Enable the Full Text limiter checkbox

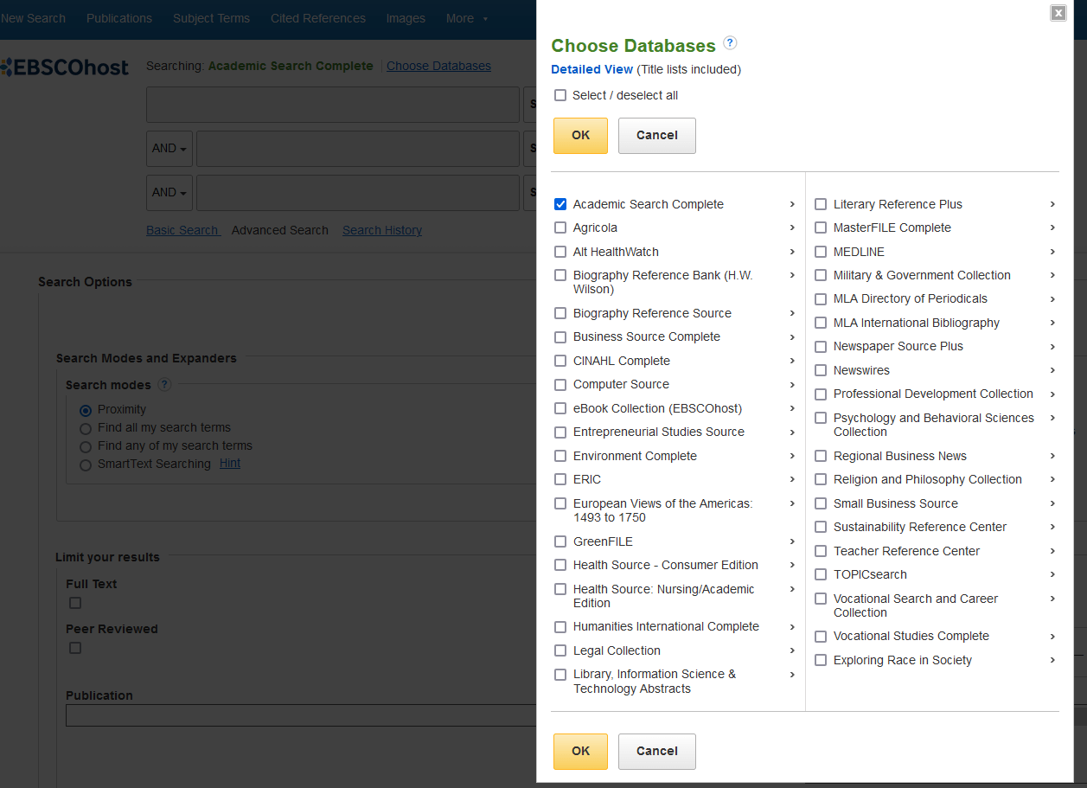tap(75, 603)
